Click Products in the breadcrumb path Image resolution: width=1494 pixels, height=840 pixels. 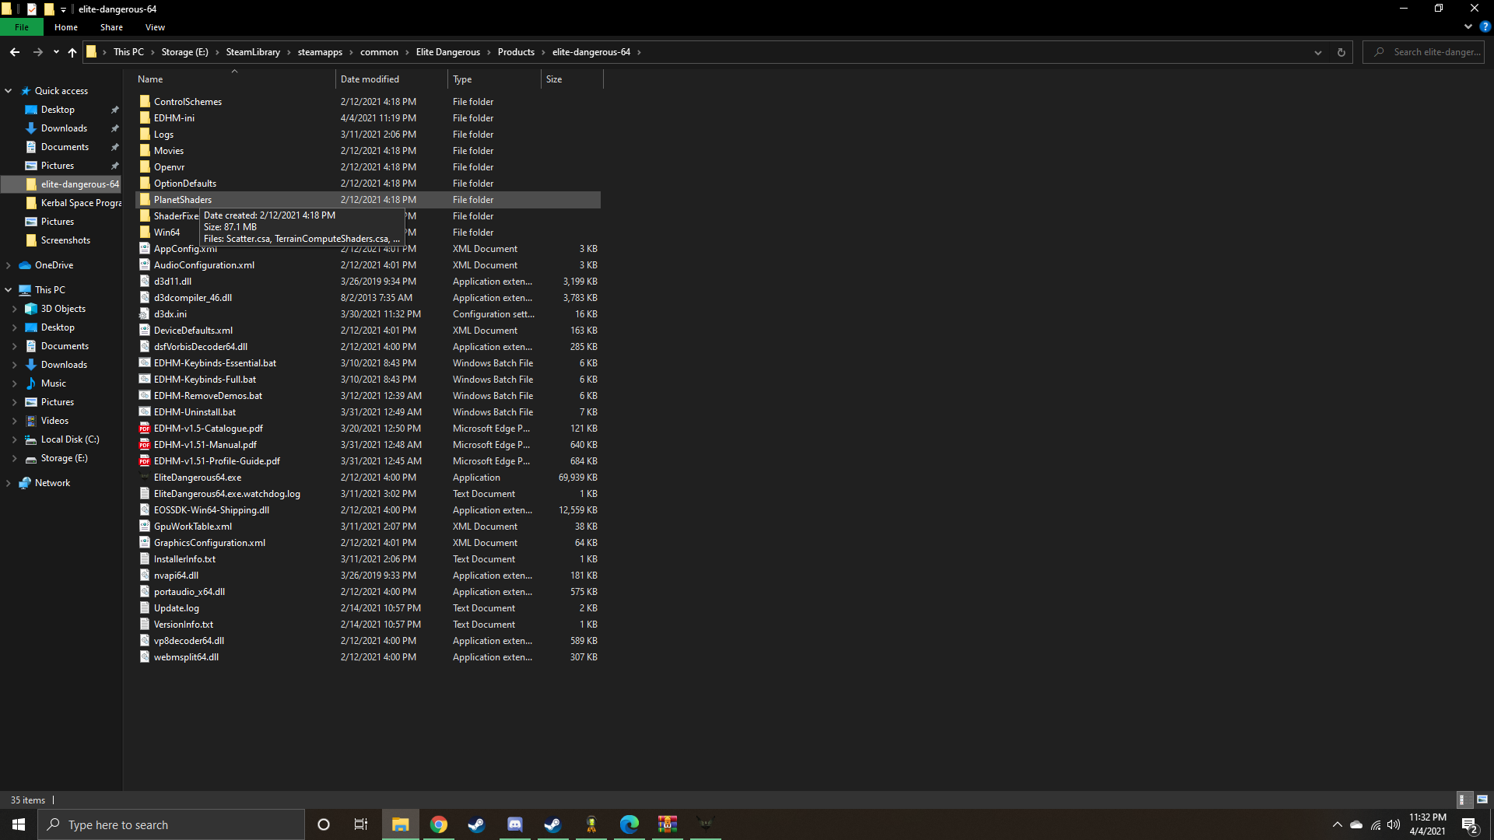[x=516, y=52]
